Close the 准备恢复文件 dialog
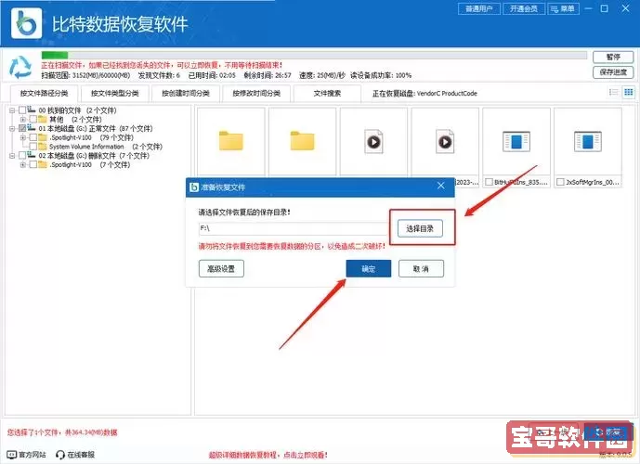 pos(441,186)
